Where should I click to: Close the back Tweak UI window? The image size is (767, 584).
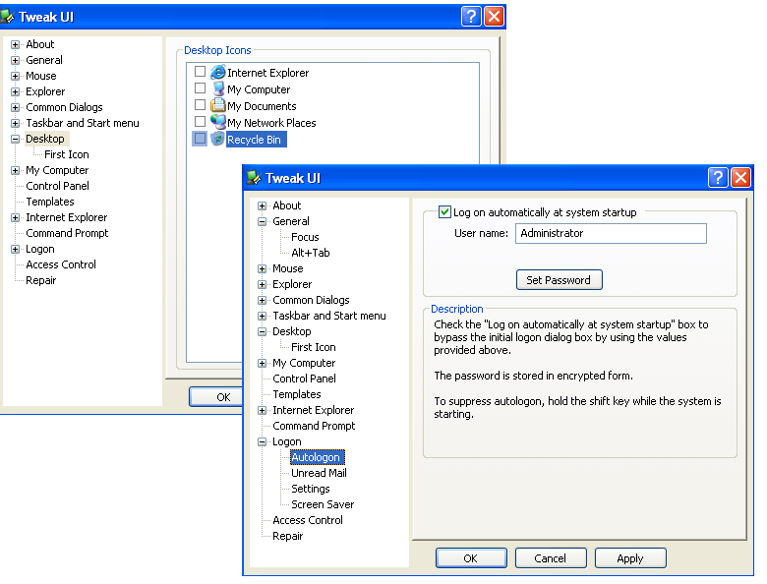coord(494,17)
